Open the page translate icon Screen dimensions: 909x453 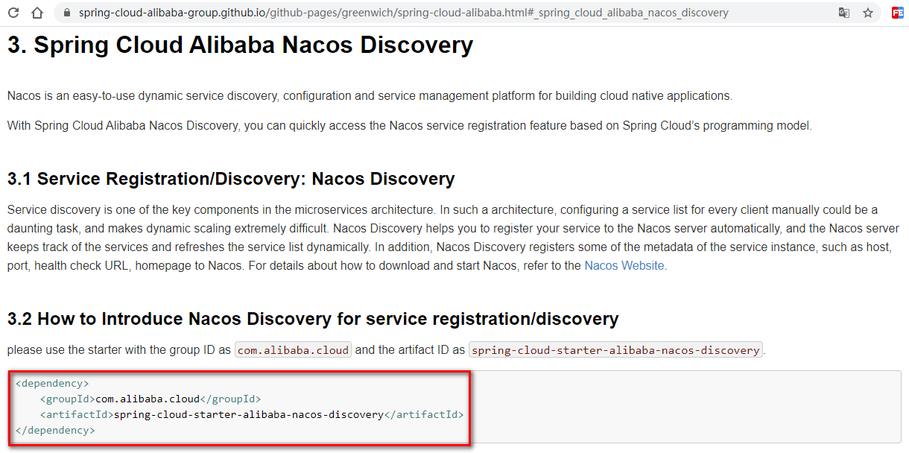tap(844, 13)
